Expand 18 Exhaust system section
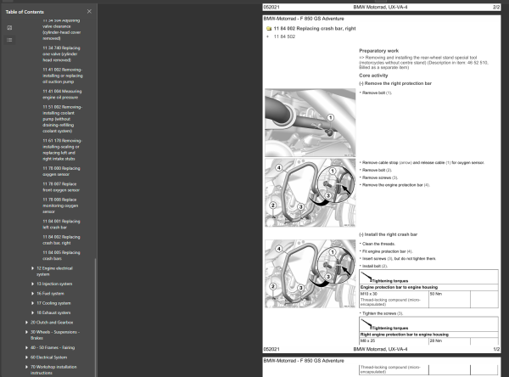The height and width of the screenshot is (377, 509). coord(32,312)
